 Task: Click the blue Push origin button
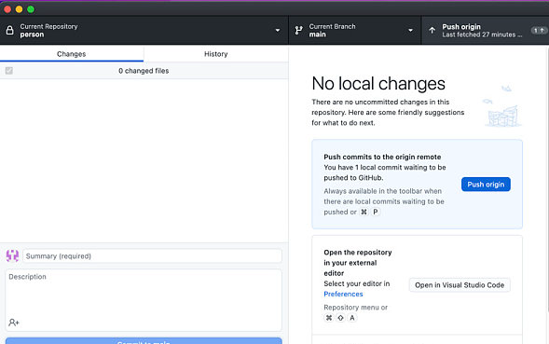[x=486, y=185]
